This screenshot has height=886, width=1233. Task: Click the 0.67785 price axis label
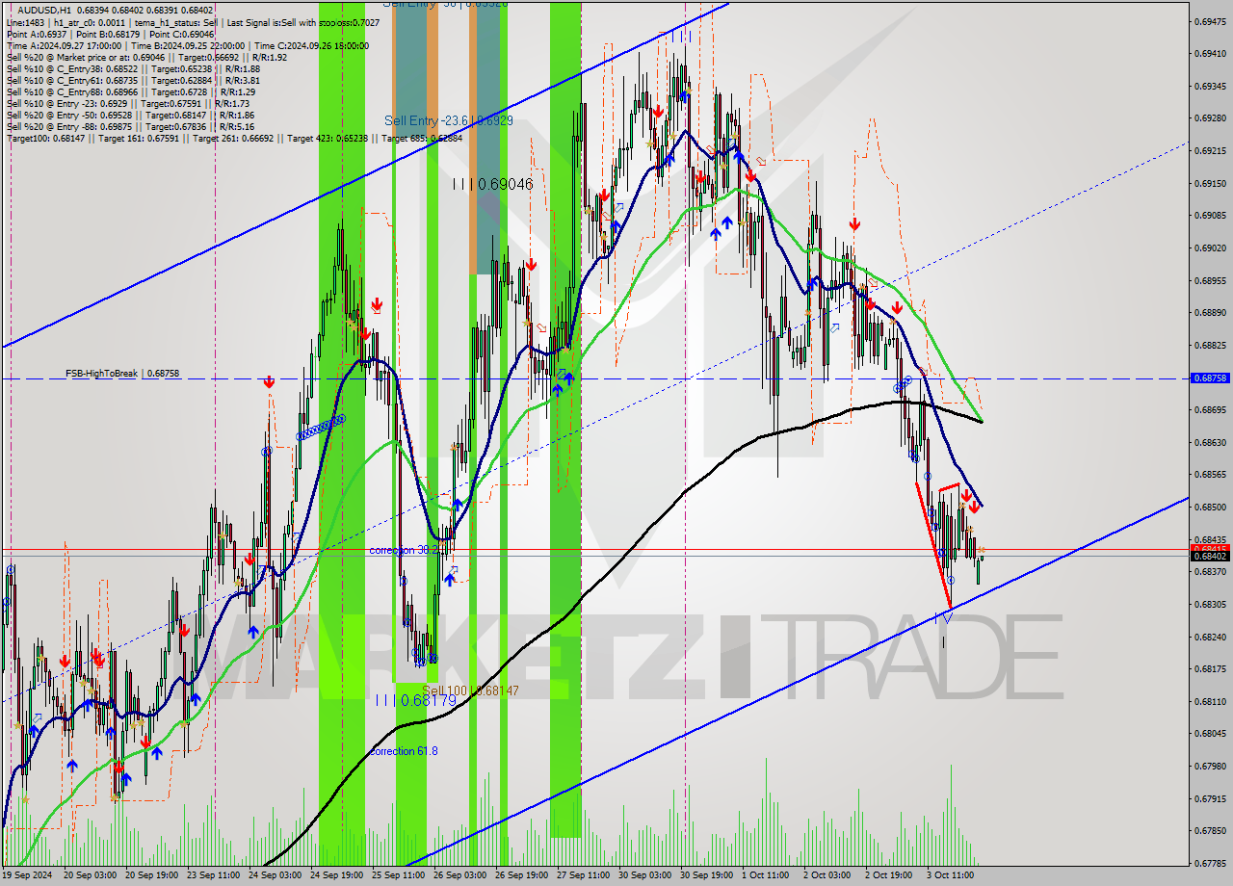pyautogui.click(x=1211, y=864)
